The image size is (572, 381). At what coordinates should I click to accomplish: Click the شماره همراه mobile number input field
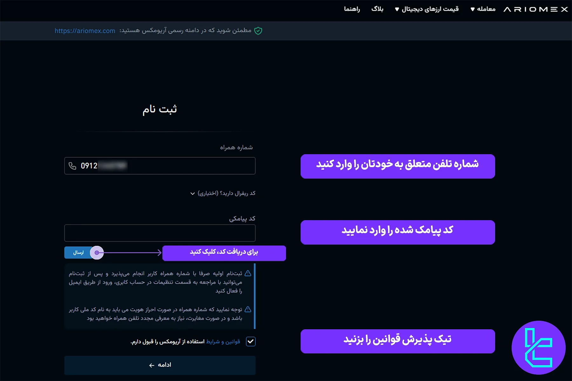point(160,166)
